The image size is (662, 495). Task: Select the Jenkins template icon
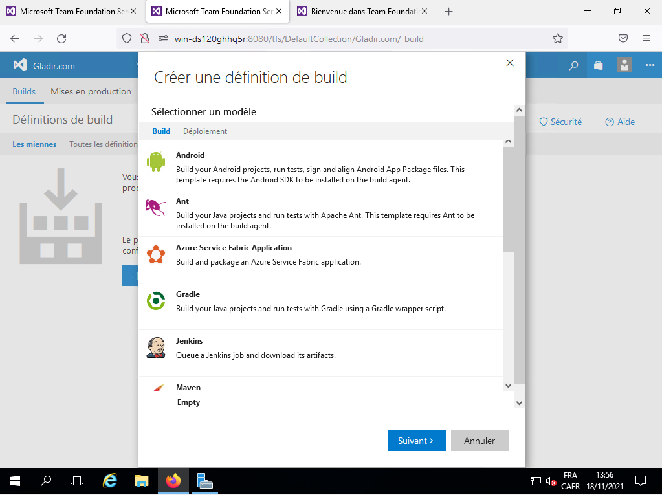156,347
